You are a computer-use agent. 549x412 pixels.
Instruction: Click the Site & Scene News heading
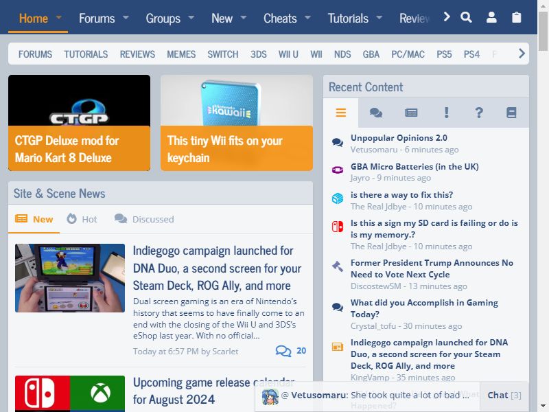pyautogui.click(x=59, y=194)
